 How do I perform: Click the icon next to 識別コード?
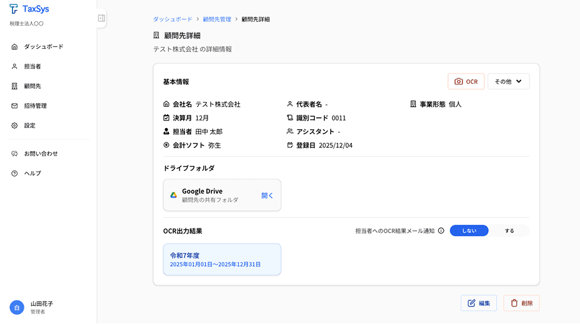tap(290, 118)
